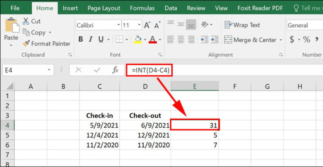Expand the Name Box E4 dropdown

click(49, 70)
